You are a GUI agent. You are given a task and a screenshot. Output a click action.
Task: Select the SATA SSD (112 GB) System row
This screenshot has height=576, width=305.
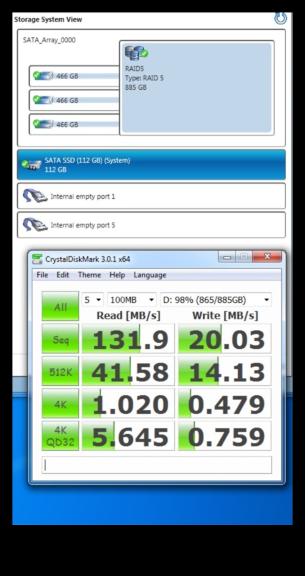pos(151,165)
